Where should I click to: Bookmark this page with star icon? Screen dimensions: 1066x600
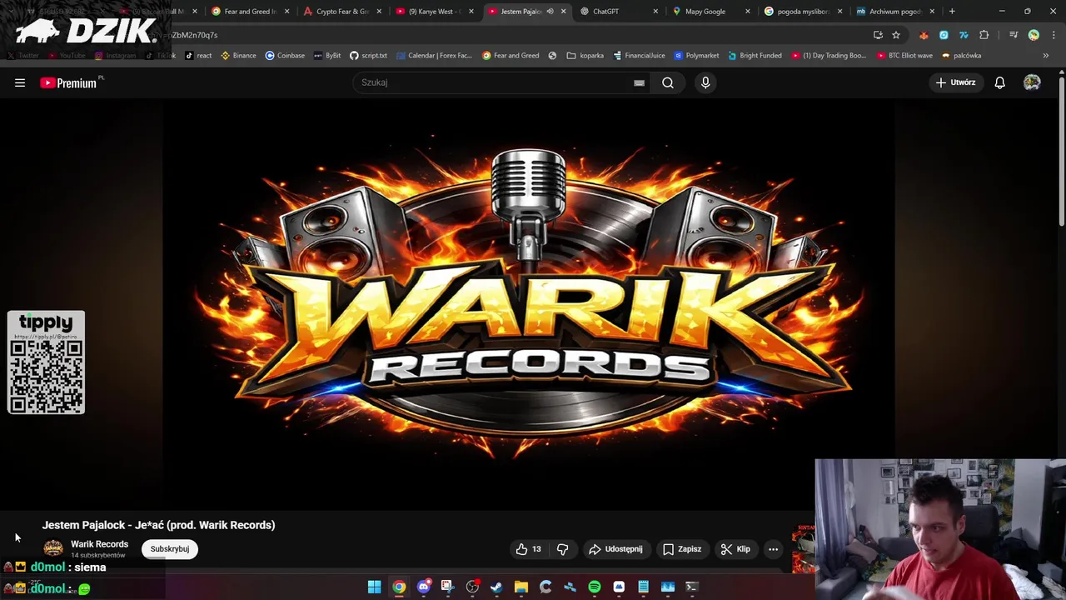(896, 35)
